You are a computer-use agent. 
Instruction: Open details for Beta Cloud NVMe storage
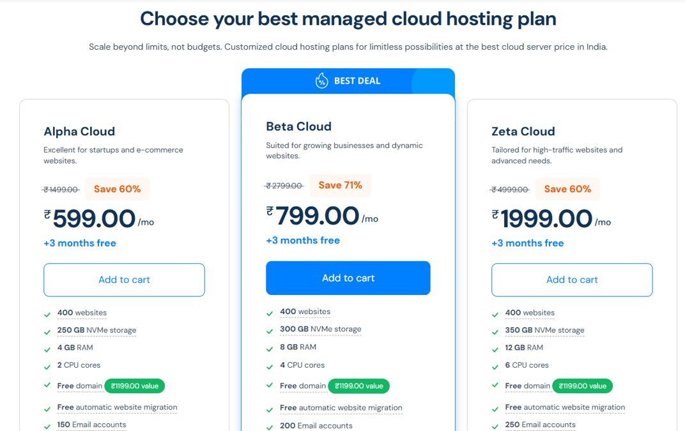320,329
